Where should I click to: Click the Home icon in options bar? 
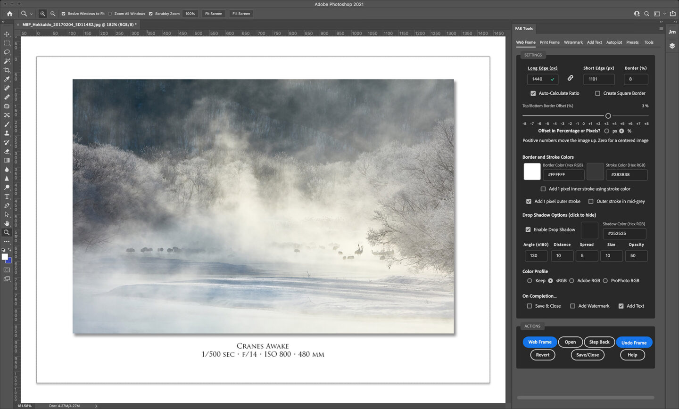pos(9,14)
